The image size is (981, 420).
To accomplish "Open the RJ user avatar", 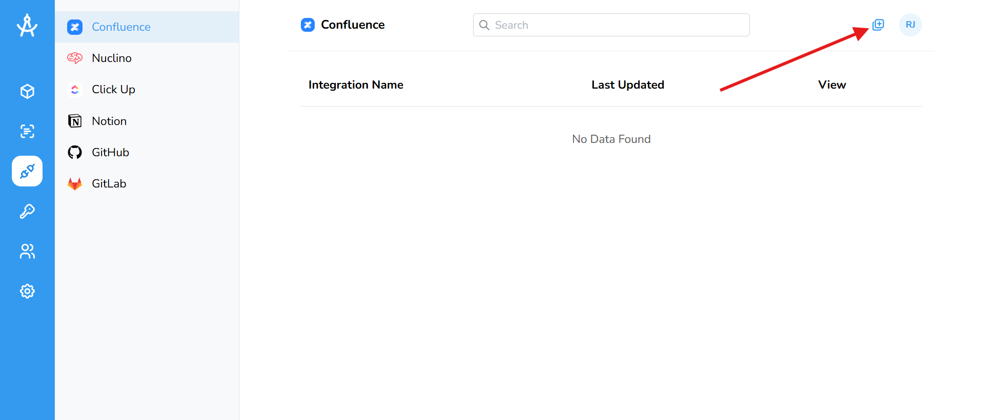I will point(910,25).
